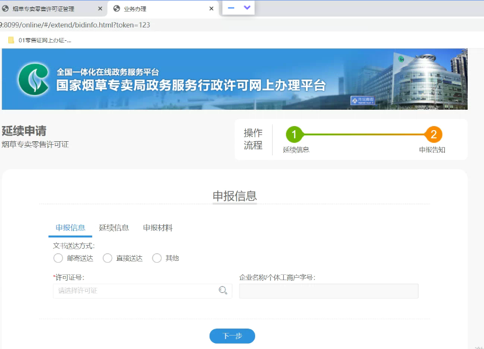Close the 业务办理 browser tab
This screenshot has height=349, width=484.
click(211, 9)
